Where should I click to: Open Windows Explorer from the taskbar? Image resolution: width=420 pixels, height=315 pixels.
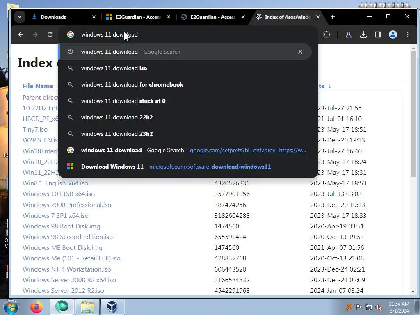(87, 307)
